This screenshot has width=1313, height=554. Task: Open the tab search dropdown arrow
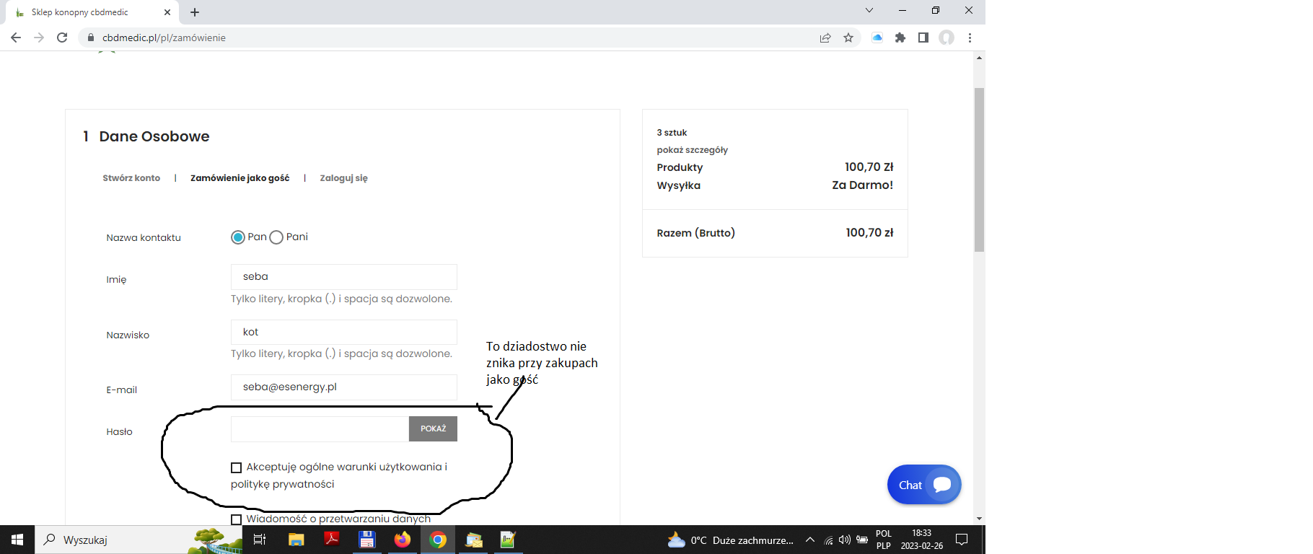coord(869,11)
